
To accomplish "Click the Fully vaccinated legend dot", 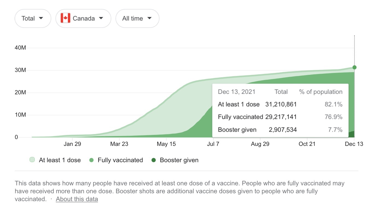I will (92, 160).
